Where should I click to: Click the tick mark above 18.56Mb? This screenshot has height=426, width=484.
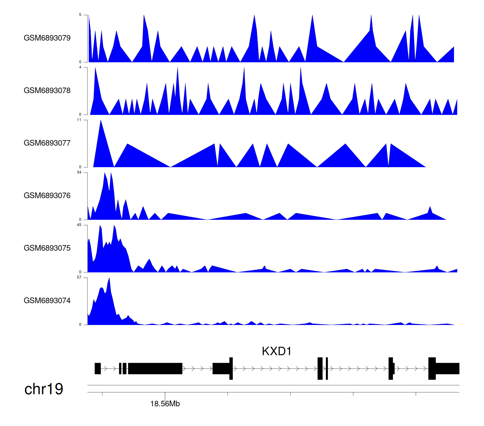(x=165, y=395)
